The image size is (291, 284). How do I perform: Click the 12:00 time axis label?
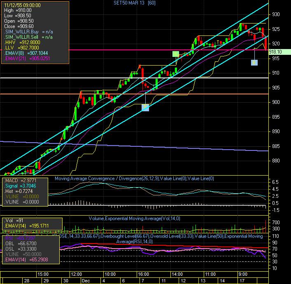[76, 275]
